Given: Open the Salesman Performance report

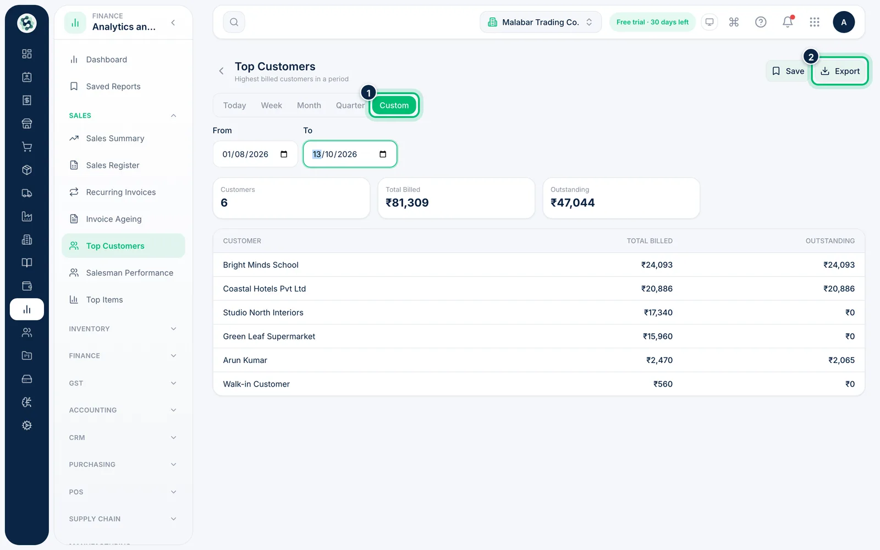Looking at the screenshot, I should tap(123, 273).
